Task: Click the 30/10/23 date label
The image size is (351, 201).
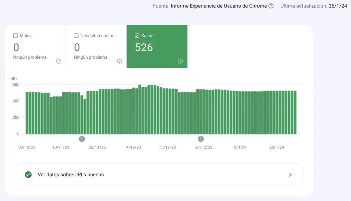Action: 27,147
